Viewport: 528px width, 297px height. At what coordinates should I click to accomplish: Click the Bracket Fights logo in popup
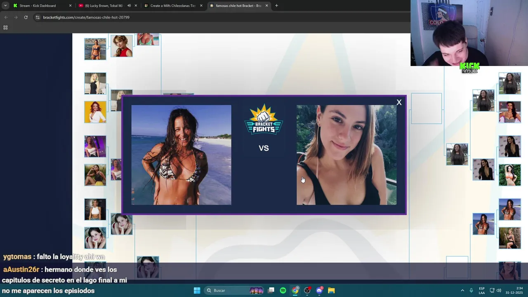(x=264, y=119)
